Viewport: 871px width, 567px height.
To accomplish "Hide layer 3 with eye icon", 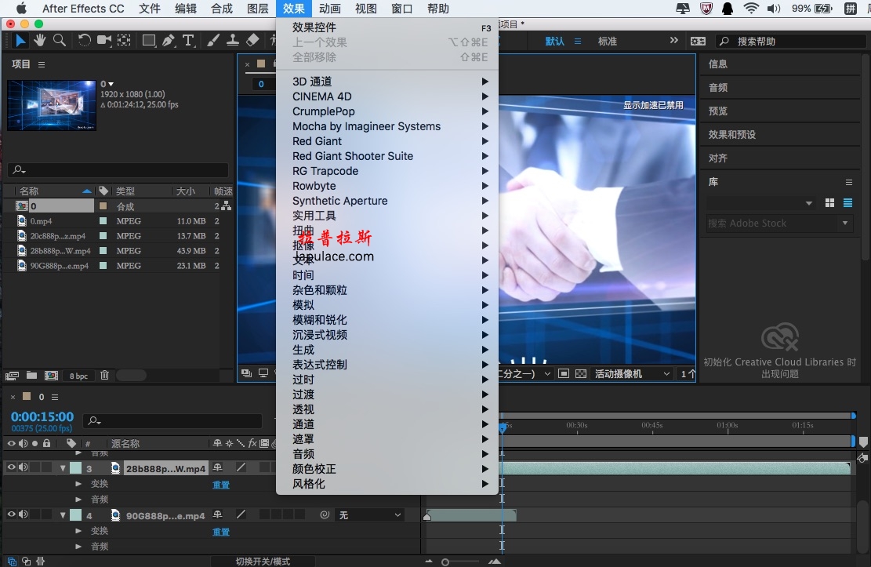I will point(11,467).
